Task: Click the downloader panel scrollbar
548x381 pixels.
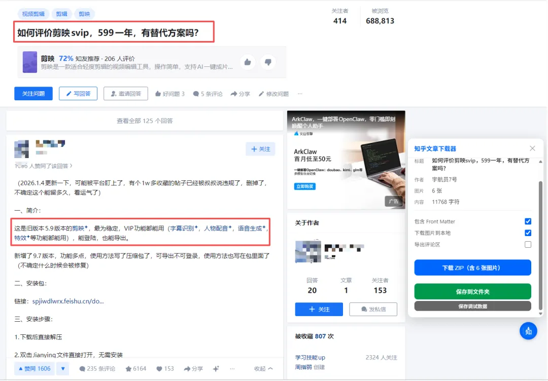Action: [x=540, y=245]
